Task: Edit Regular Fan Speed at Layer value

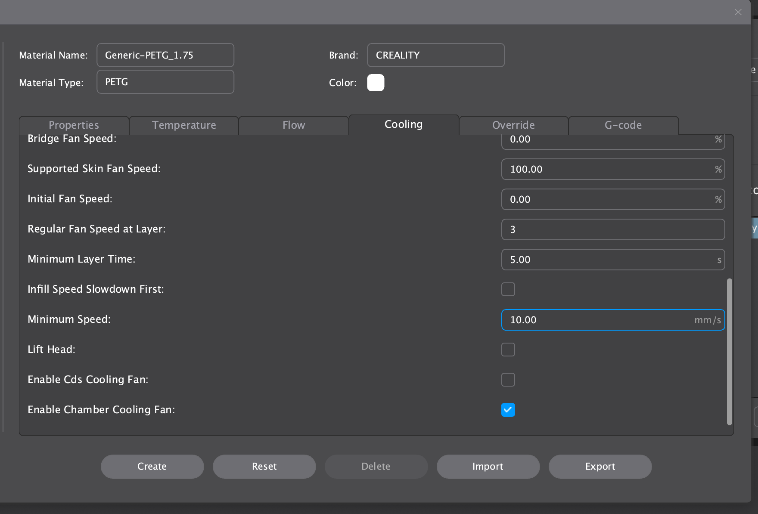Action: point(613,229)
